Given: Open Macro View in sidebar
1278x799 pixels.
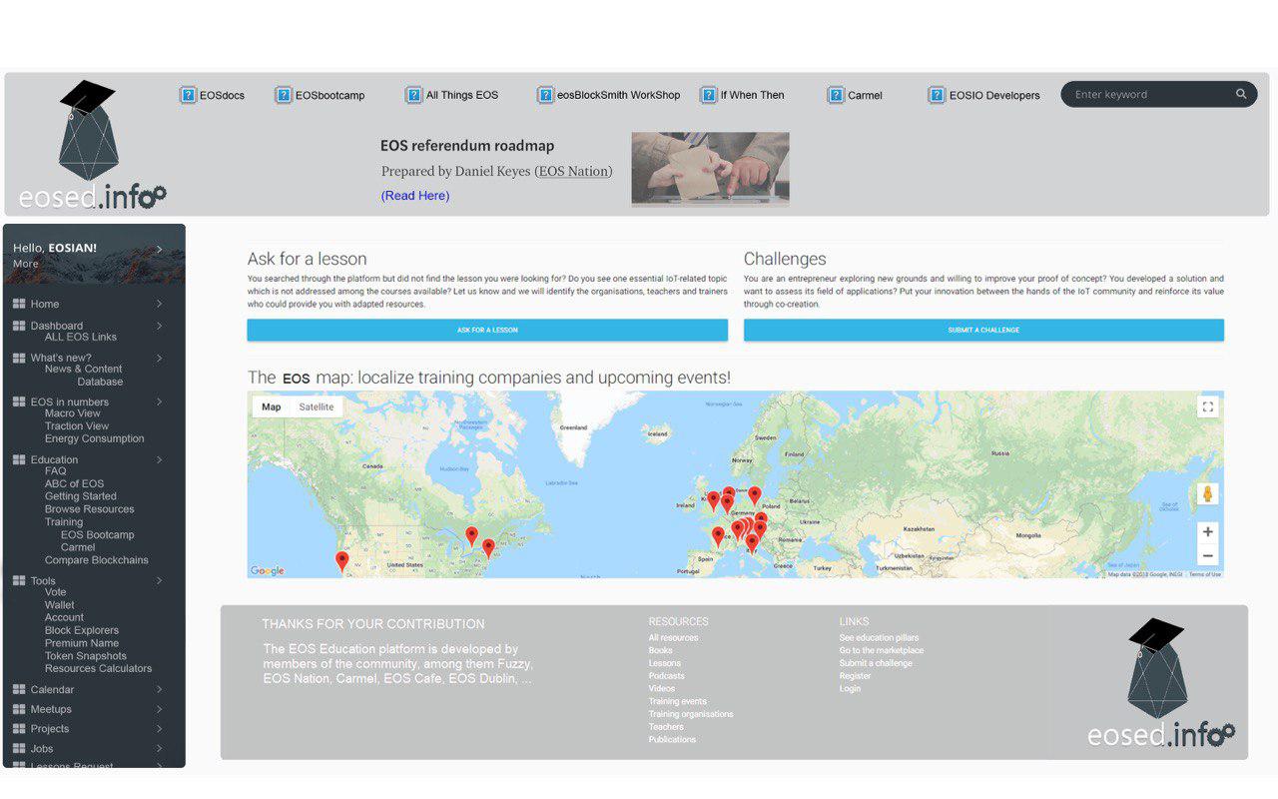Looking at the screenshot, I should tap(73, 413).
